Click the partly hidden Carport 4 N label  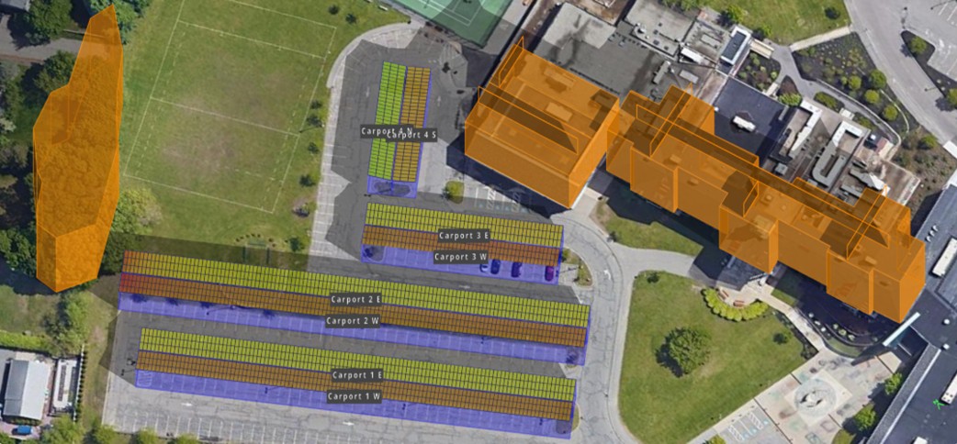click(x=373, y=131)
